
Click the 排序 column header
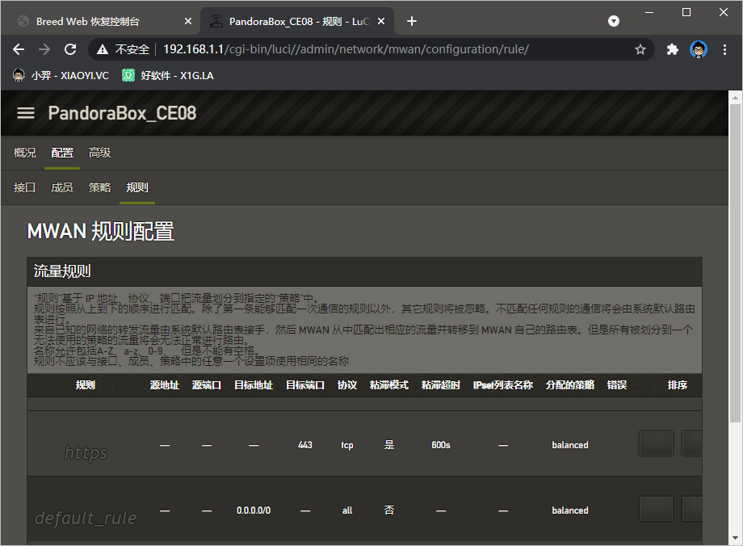click(678, 384)
